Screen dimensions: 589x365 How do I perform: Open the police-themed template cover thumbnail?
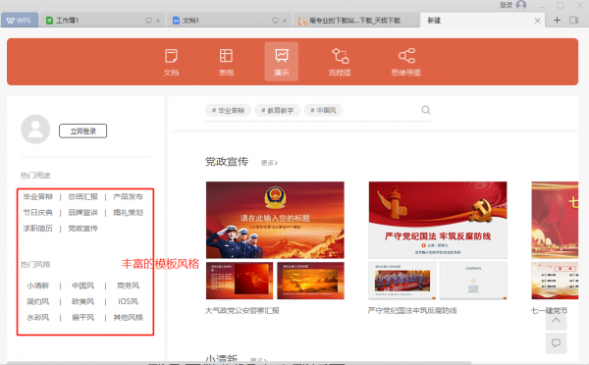[275, 220]
